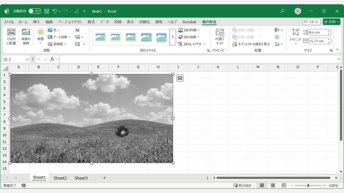Open 図の枠線 picture border options

pyautogui.click(x=190, y=30)
